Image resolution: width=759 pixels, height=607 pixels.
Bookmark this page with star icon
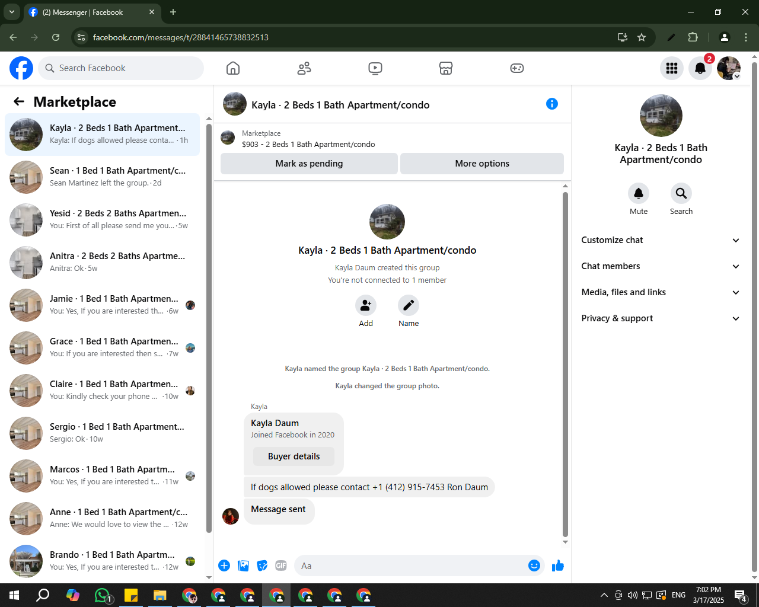(x=642, y=37)
